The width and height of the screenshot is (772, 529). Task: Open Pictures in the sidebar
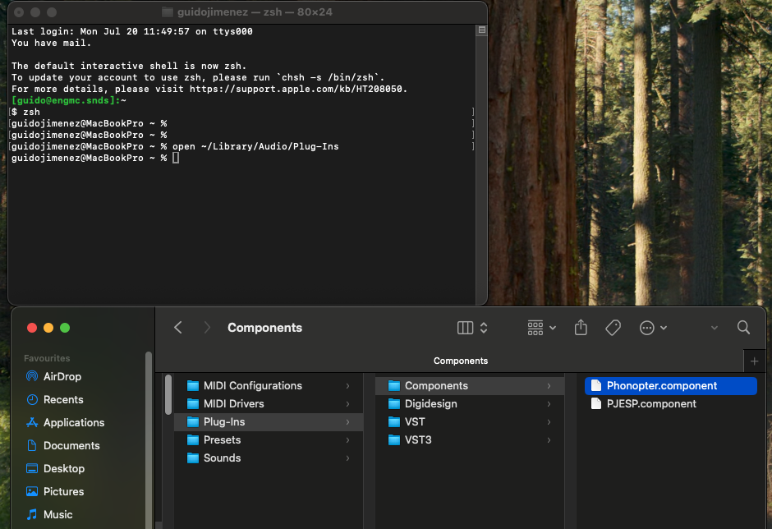tap(55, 491)
